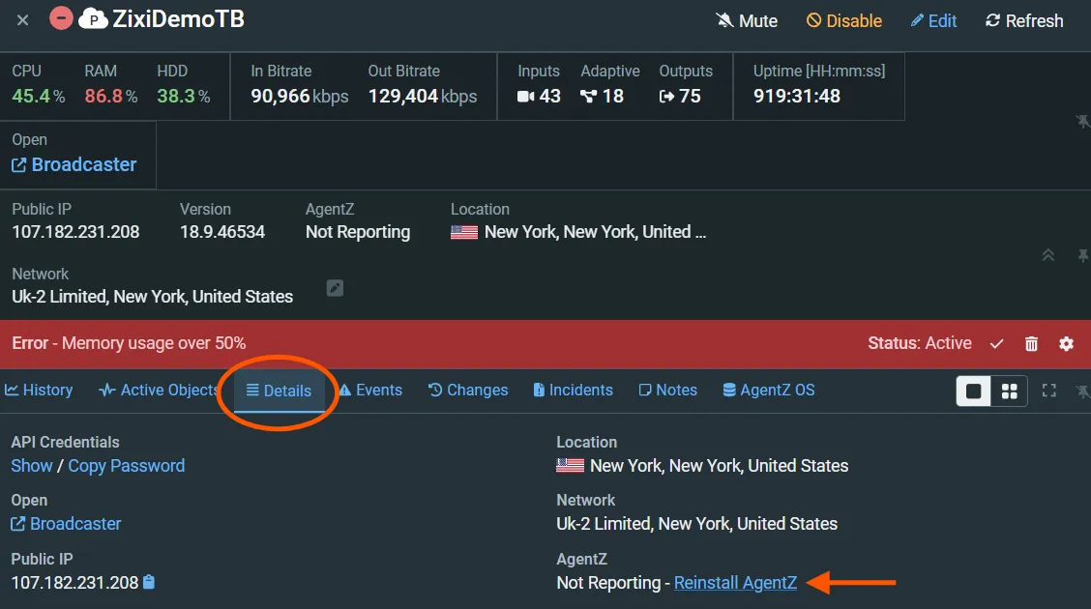The image size is (1091, 609).
Task: Click the US flag icon in top Location
Action: tap(464, 232)
